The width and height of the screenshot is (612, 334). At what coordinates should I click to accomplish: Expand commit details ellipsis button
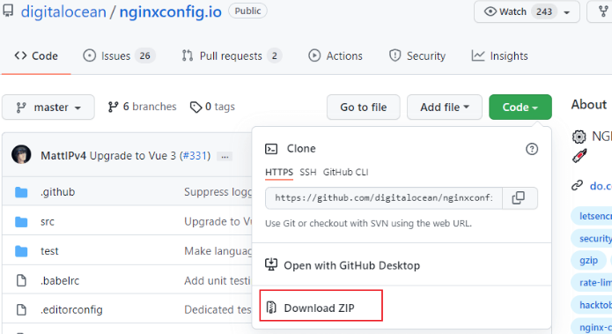[225, 156]
